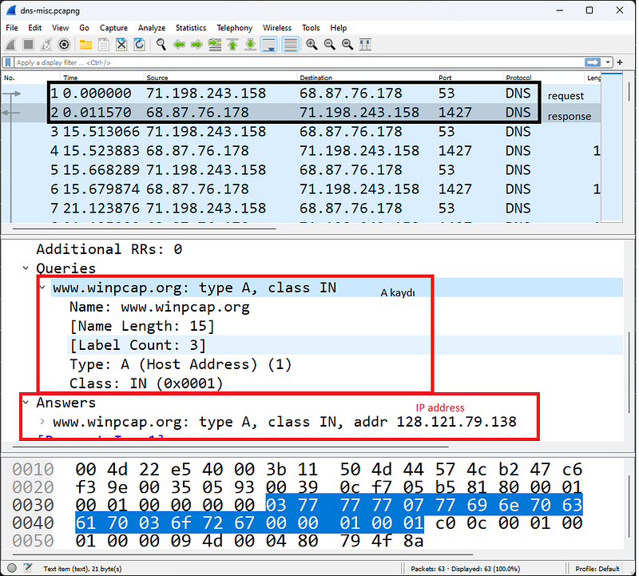Click Profile: Default in status bar

[597, 568]
